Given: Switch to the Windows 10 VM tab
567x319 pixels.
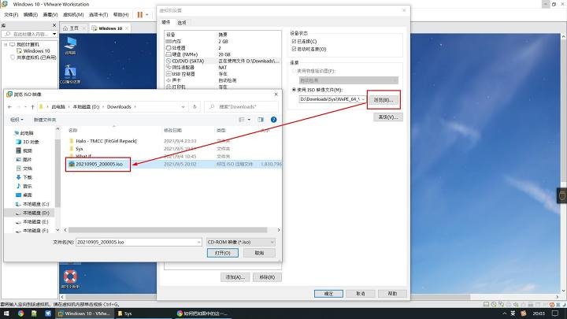Looking at the screenshot, I should [x=110, y=28].
